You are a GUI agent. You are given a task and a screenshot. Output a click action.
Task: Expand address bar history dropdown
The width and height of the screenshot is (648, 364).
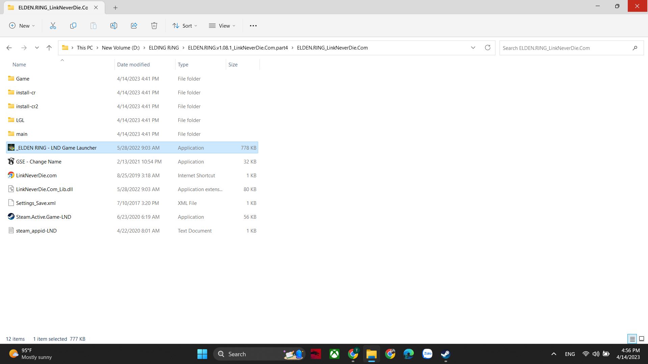tap(473, 48)
